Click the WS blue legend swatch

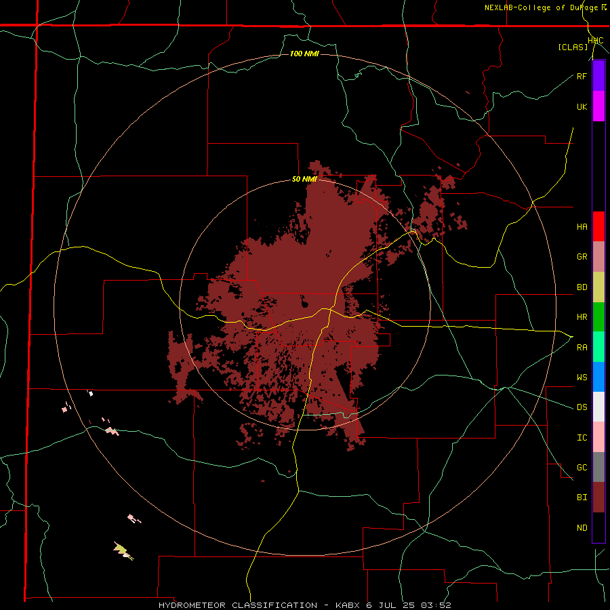pos(598,377)
